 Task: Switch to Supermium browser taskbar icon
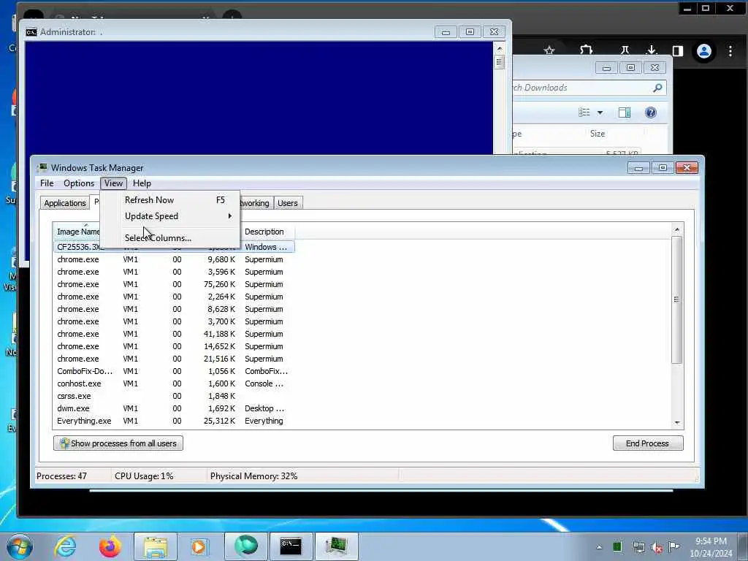coord(245,546)
